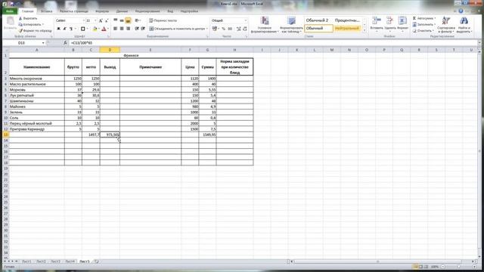Open Find and Select (Найти и выделить)
The height and width of the screenshot is (272, 484).
464,25
